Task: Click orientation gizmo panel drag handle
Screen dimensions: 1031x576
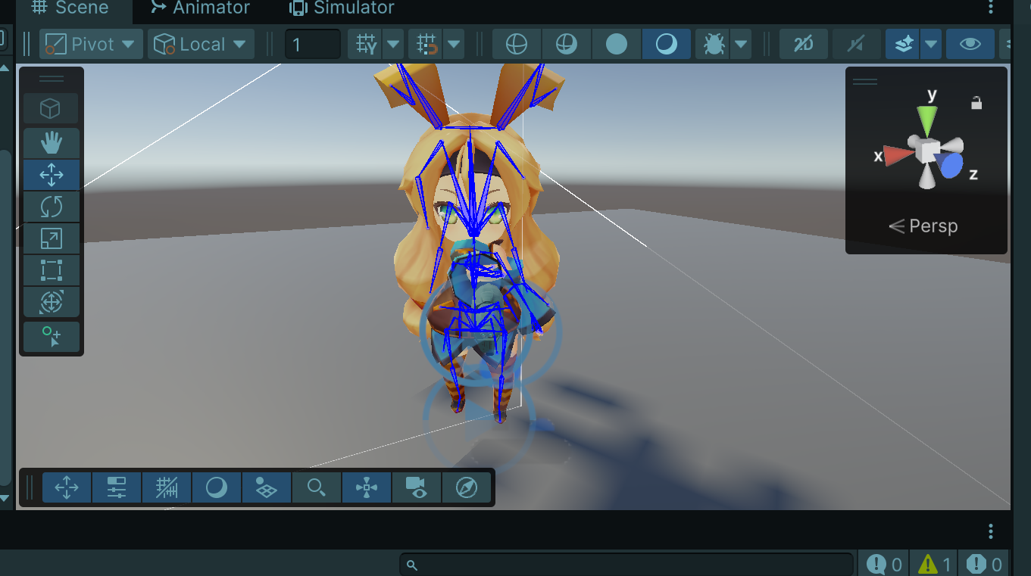Action: pyautogui.click(x=865, y=81)
